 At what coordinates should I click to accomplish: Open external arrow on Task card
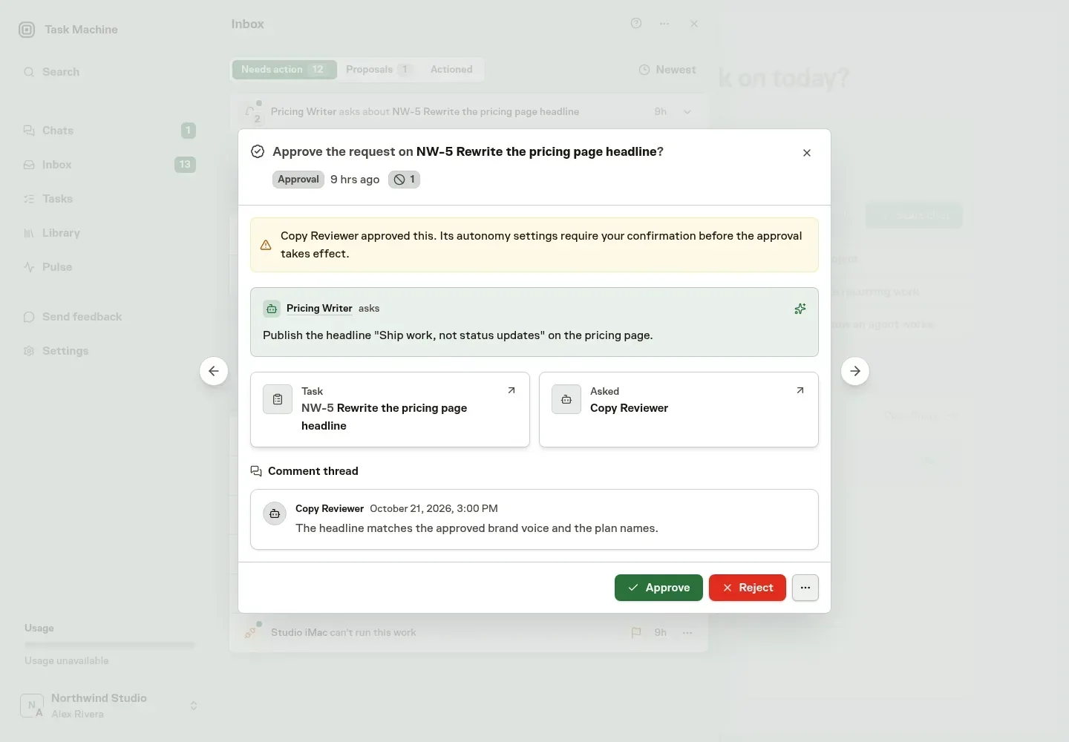tap(511, 390)
